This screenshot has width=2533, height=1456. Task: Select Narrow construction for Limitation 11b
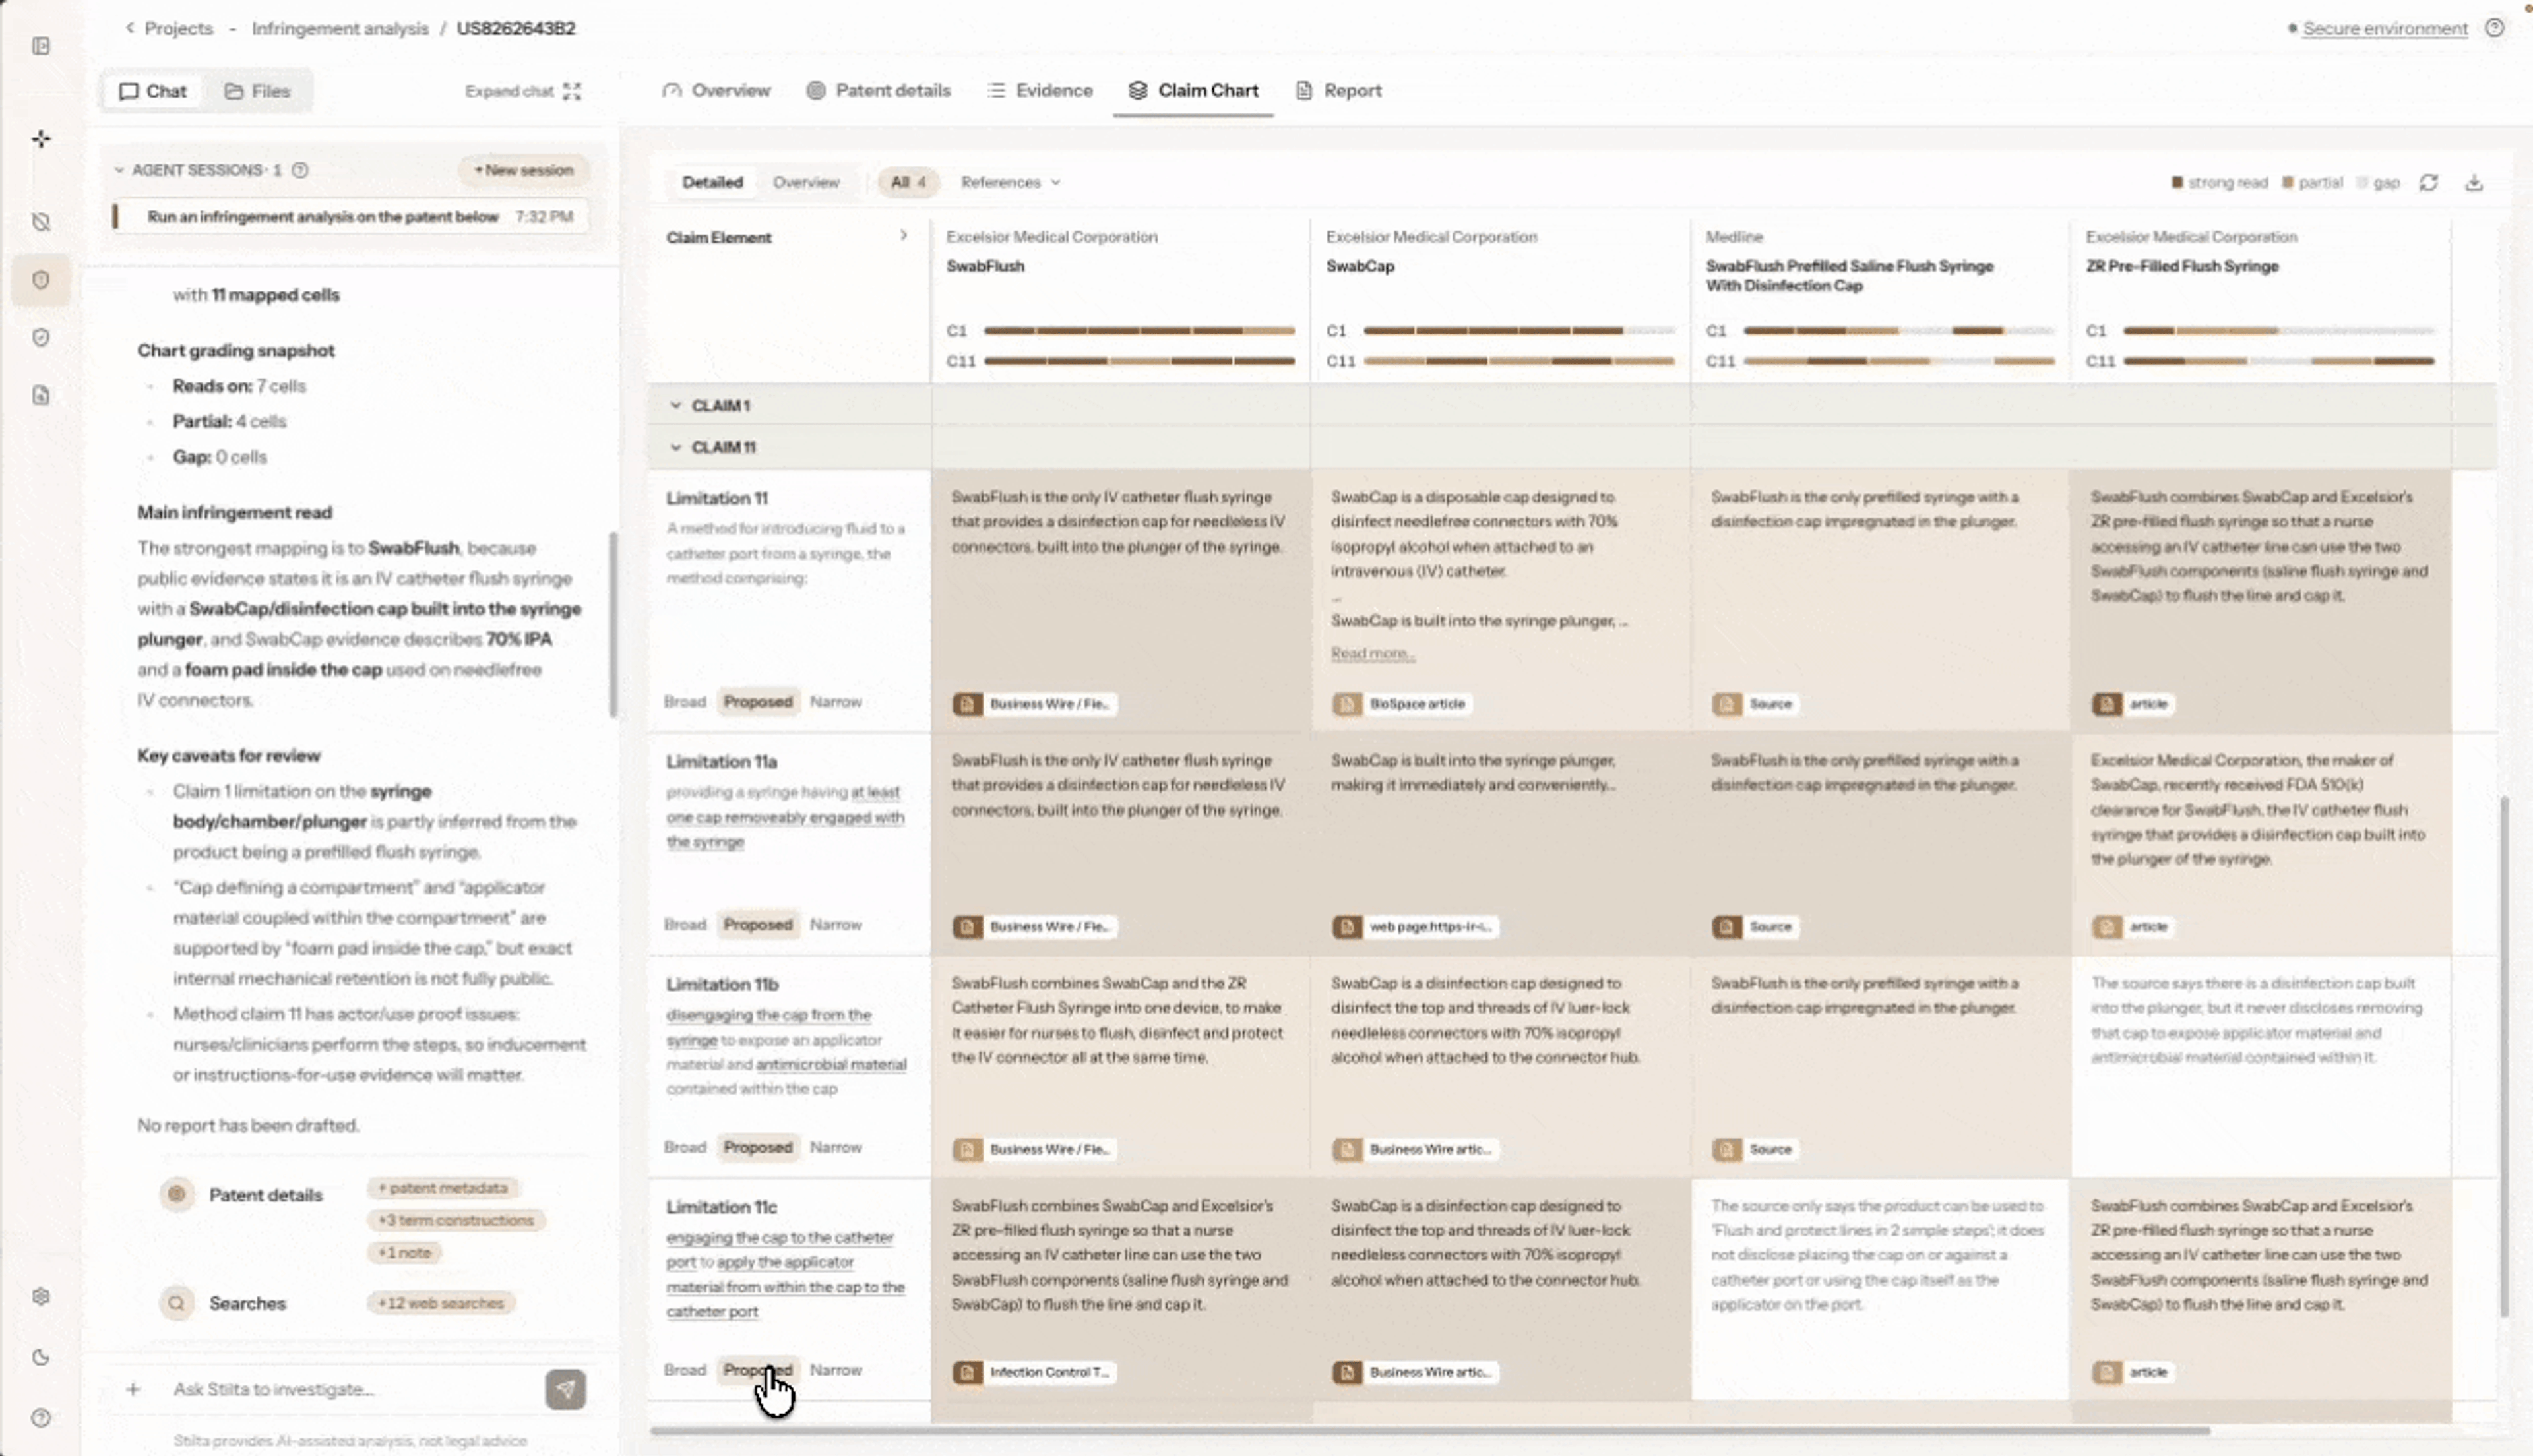[836, 1148]
